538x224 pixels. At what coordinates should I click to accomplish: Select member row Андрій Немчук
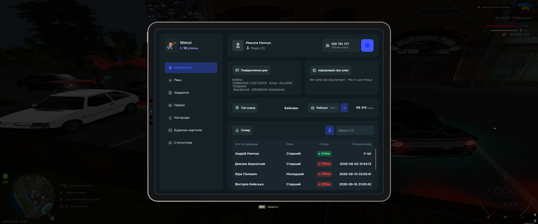303,154
